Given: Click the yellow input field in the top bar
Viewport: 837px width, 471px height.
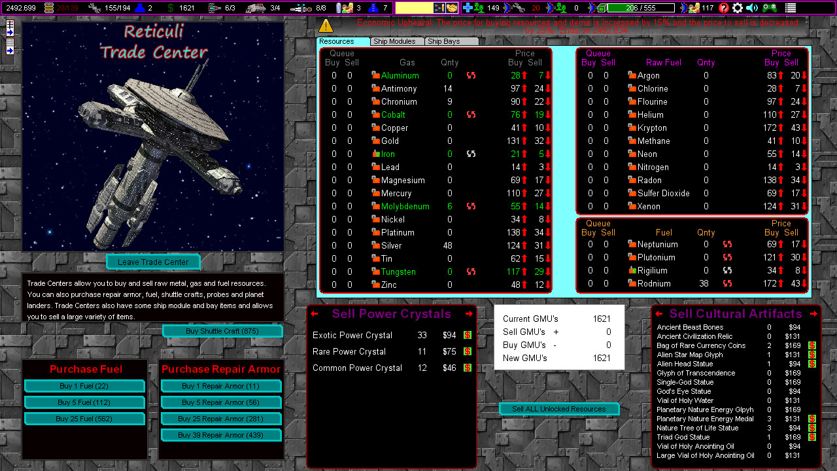Looking at the screenshot, I should (413, 9).
